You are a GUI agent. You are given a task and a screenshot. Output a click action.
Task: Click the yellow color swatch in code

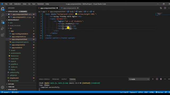[76, 14]
